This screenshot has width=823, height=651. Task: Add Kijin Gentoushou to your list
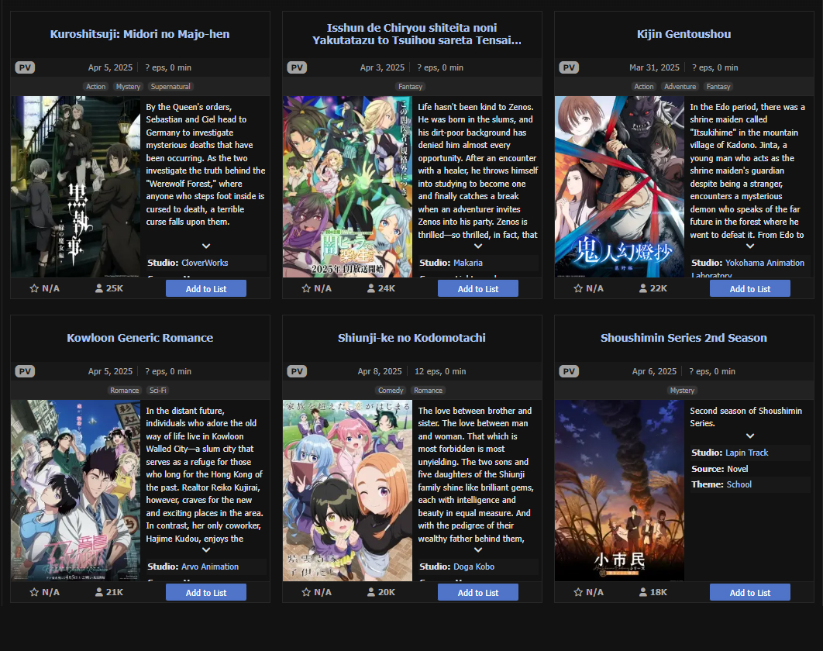coord(750,289)
